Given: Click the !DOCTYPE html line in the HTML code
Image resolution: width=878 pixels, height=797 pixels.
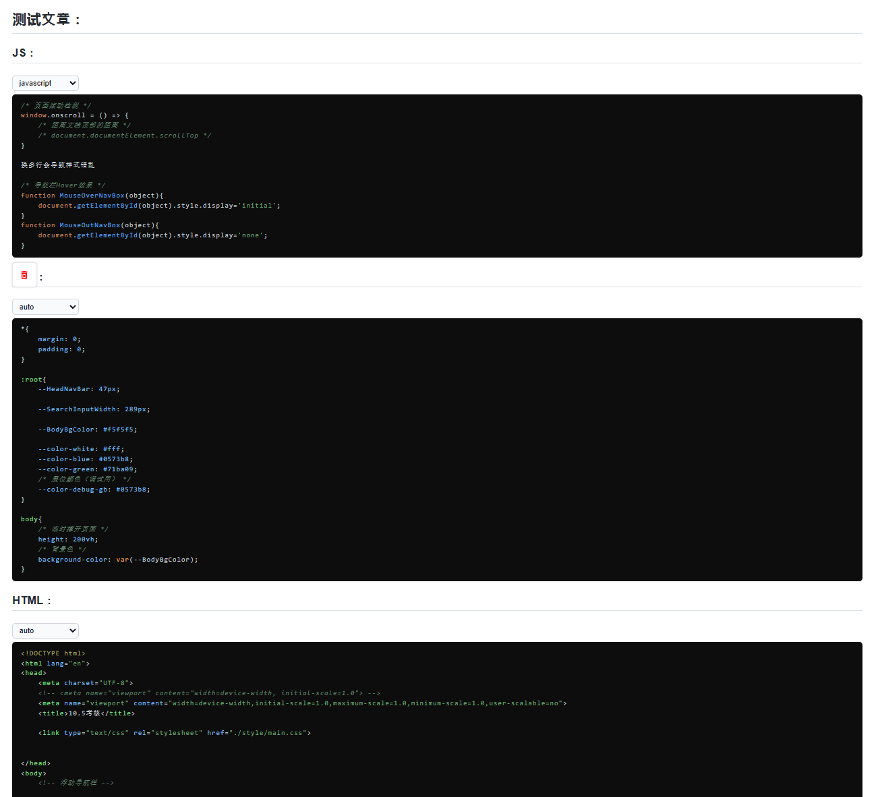Looking at the screenshot, I should [53, 653].
